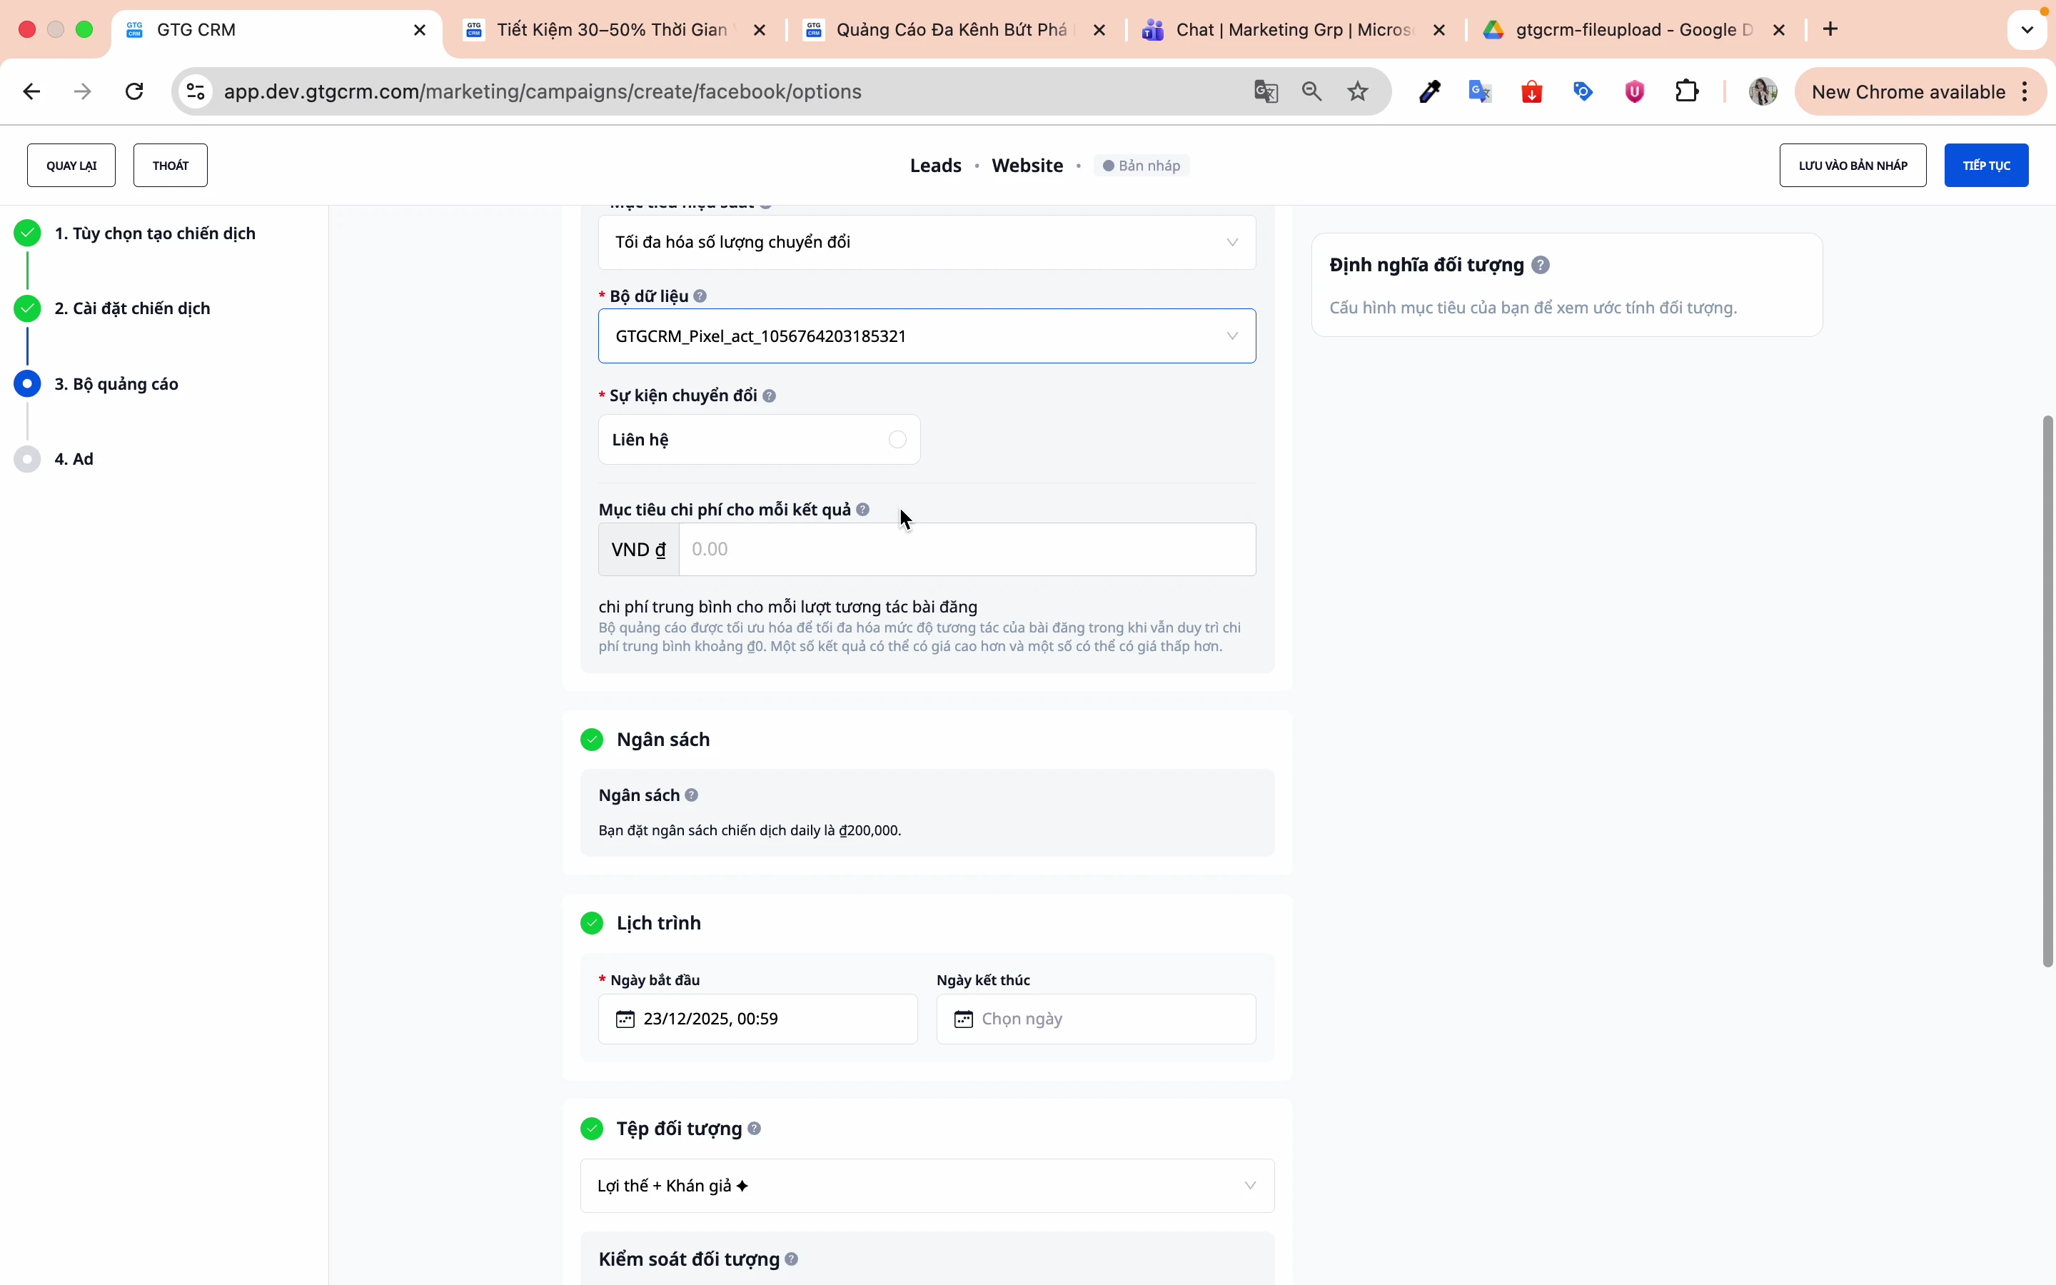Bookmark this page via the star icon

pos(1357,91)
